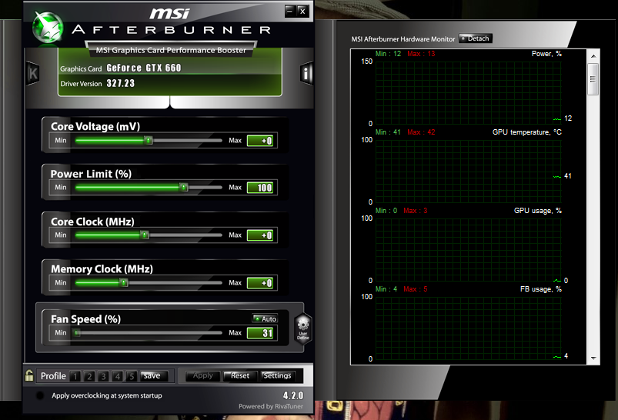Click the FB usage, % graph
618x420 pixels.
468,328
